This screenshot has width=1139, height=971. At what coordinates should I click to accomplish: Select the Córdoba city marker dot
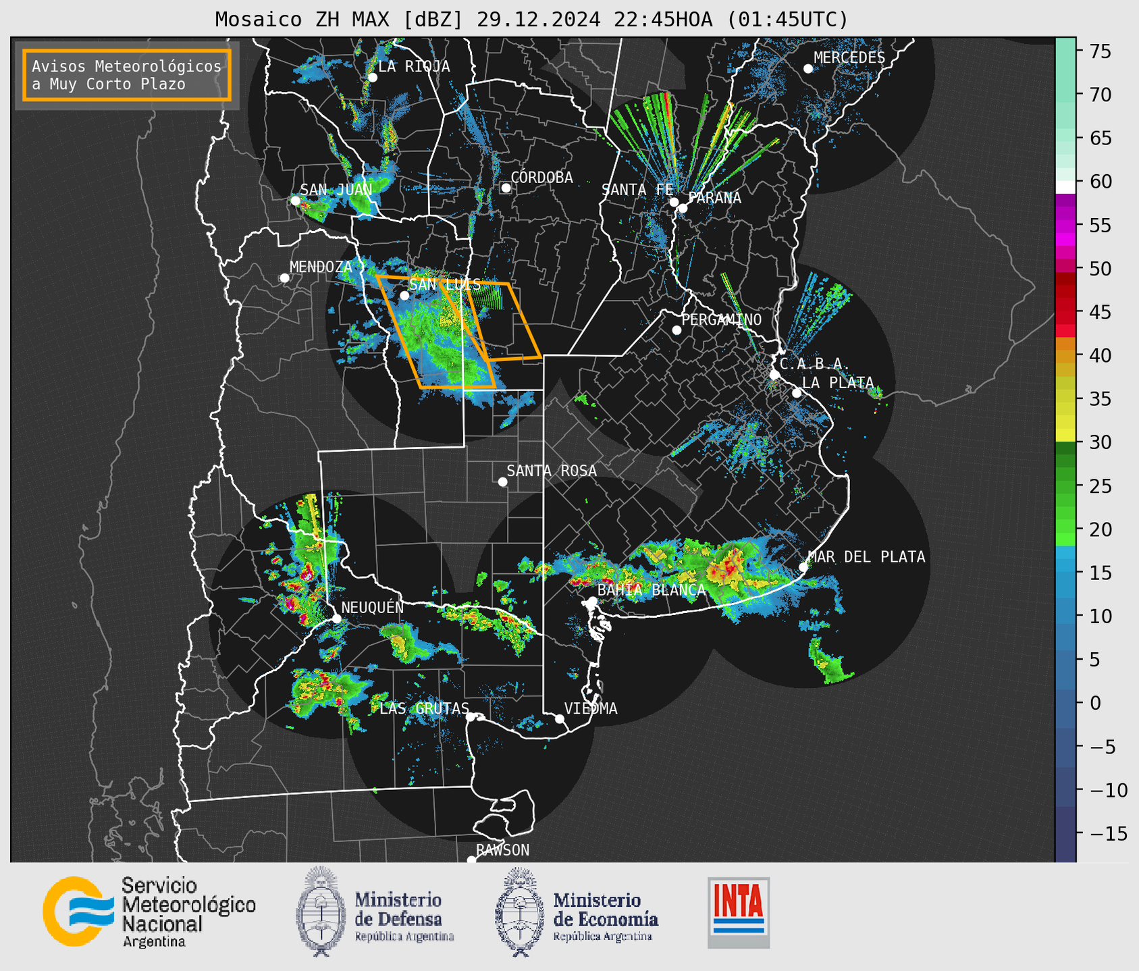(x=506, y=188)
